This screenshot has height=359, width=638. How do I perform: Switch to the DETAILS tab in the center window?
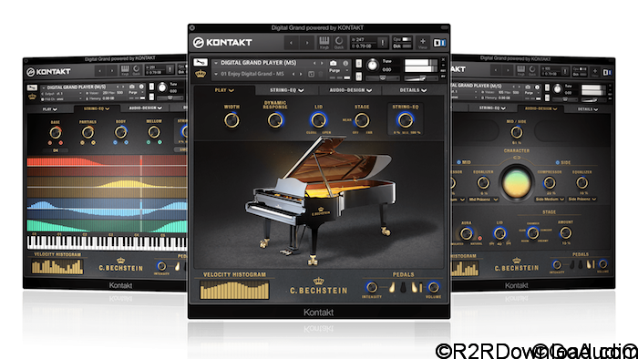pos(413,90)
